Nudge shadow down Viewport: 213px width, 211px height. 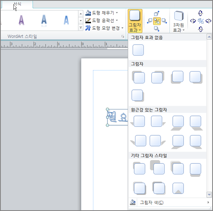coord(157,29)
